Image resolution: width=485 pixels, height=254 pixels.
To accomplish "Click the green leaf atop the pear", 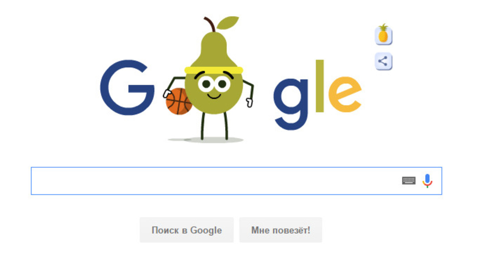I will 227,23.
